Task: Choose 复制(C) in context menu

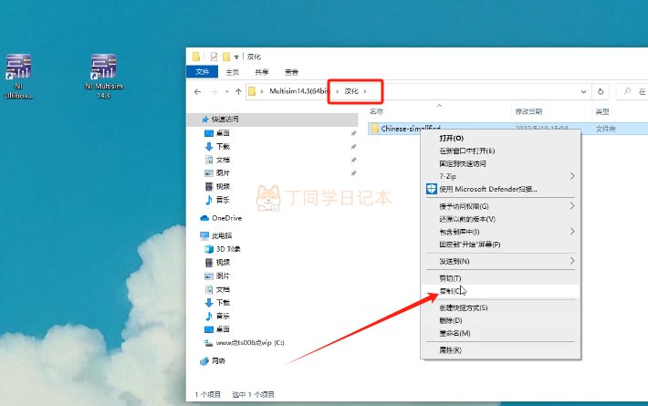Action: pyautogui.click(x=500, y=291)
